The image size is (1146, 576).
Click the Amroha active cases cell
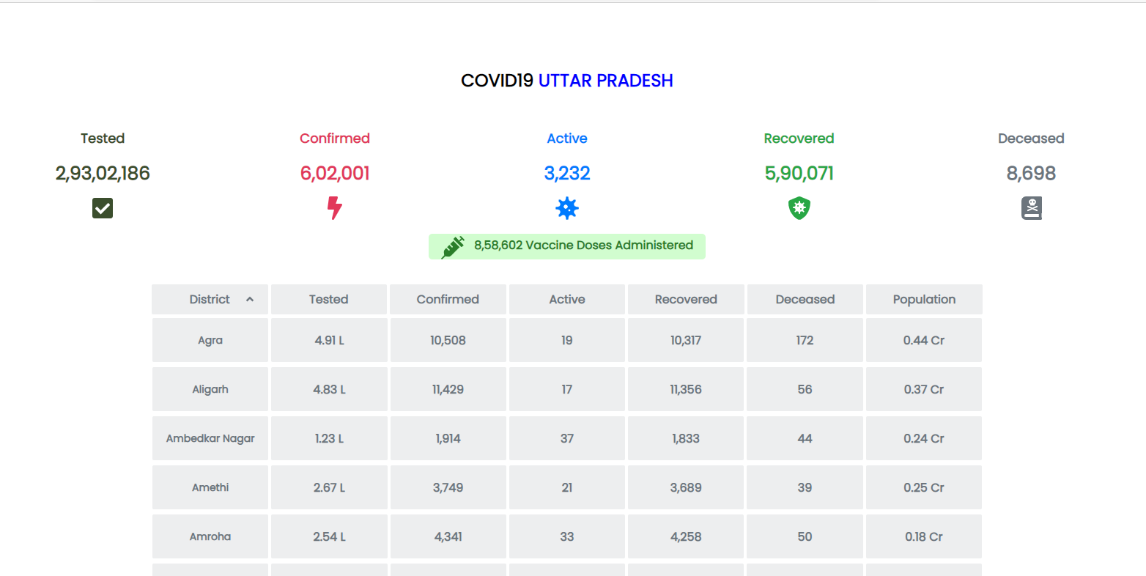pyautogui.click(x=566, y=536)
